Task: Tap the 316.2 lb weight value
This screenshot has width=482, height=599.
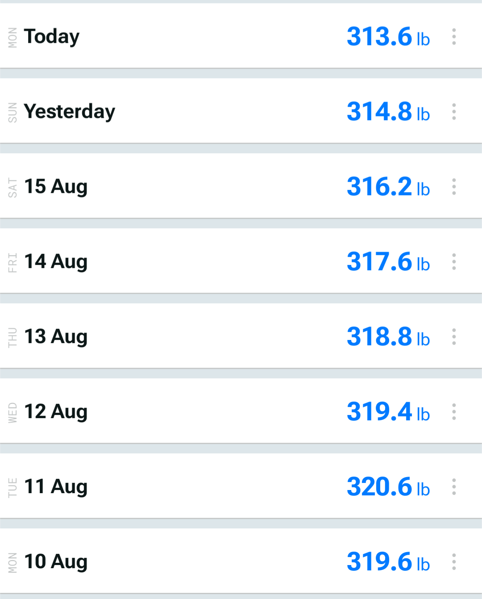Action: [x=388, y=187]
